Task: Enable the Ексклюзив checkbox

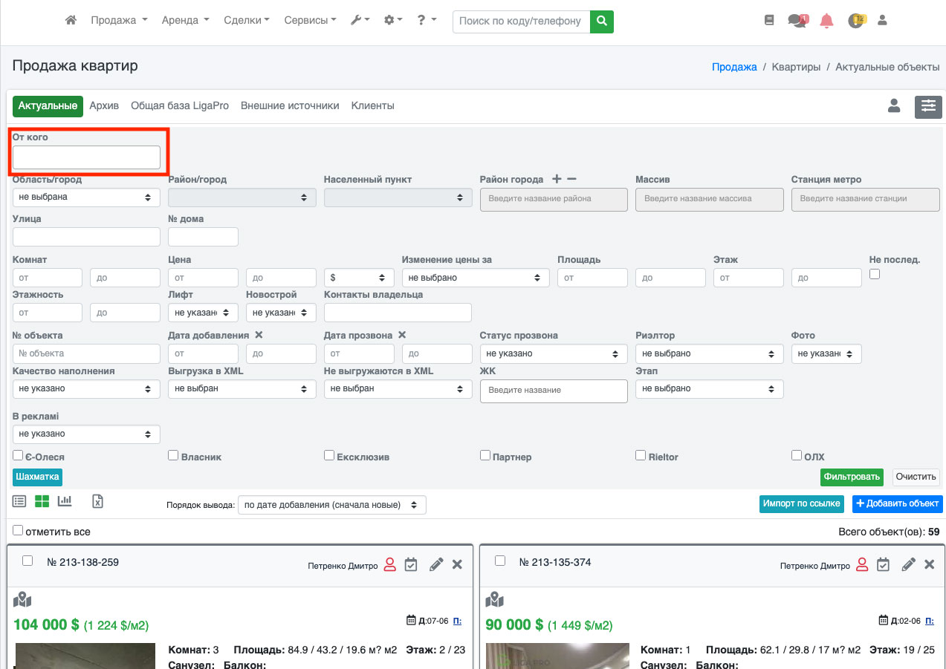Action: tap(329, 455)
